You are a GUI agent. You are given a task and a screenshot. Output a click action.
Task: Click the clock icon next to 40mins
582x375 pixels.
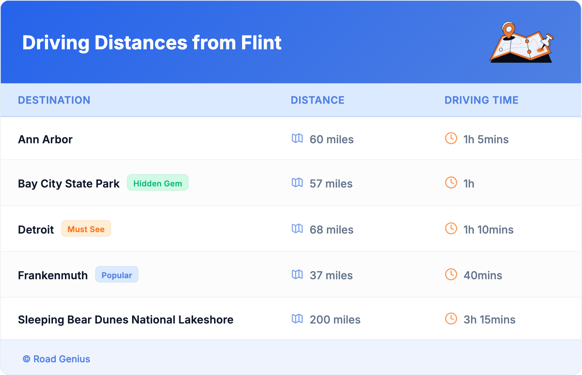pyautogui.click(x=451, y=275)
